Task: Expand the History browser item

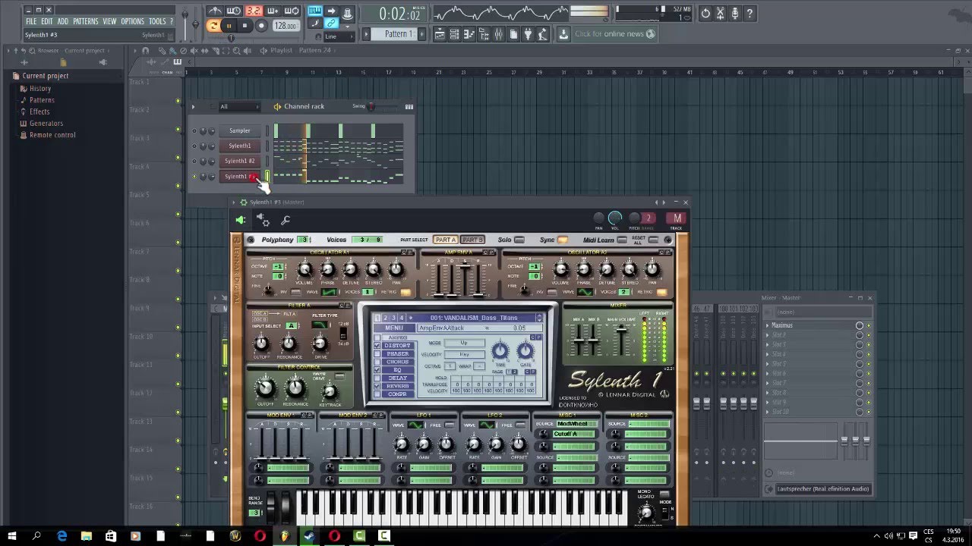Action: coord(40,88)
